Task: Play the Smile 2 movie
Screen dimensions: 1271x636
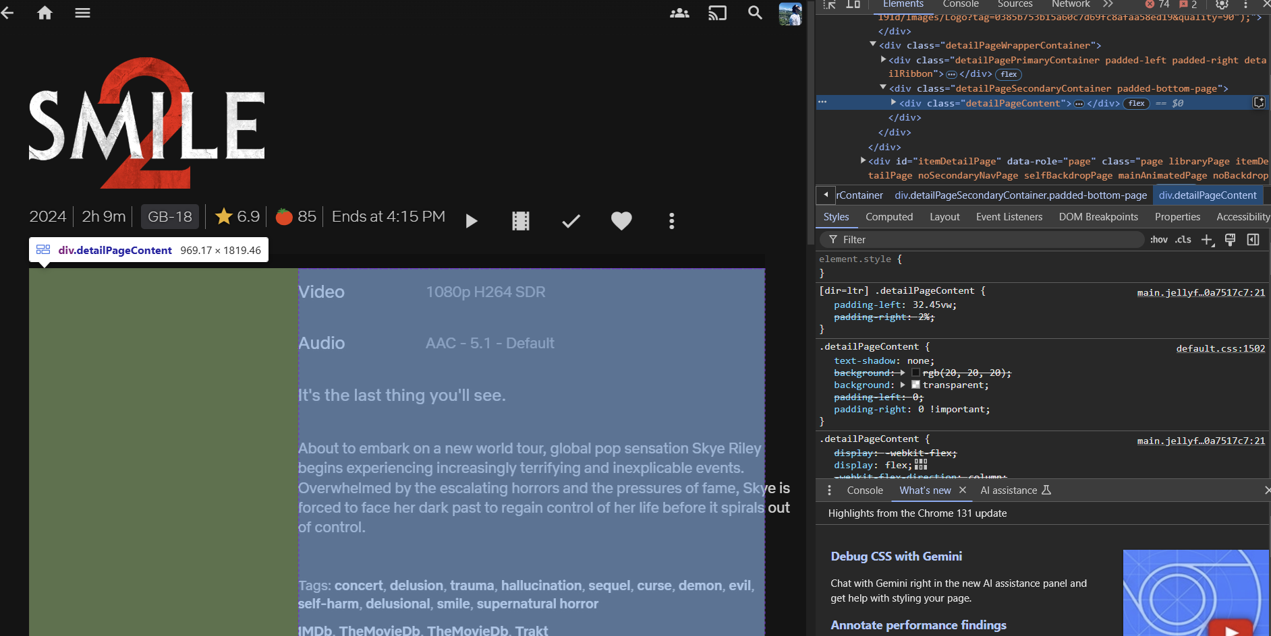Action: point(472,221)
